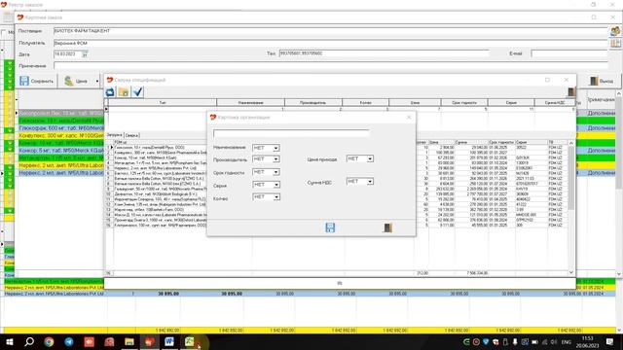Image resolution: width=623 pixels, height=350 pixels.
Task: Open Telegram from the taskbar
Action: (69, 341)
